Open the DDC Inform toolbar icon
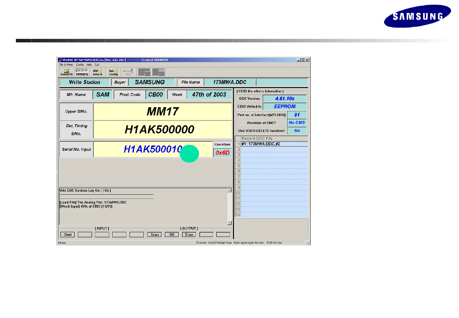Viewport: 459px width, 318px height. tap(98, 72)
